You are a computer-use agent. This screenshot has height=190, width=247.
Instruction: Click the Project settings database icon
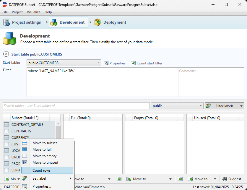(x=6, y=22)
